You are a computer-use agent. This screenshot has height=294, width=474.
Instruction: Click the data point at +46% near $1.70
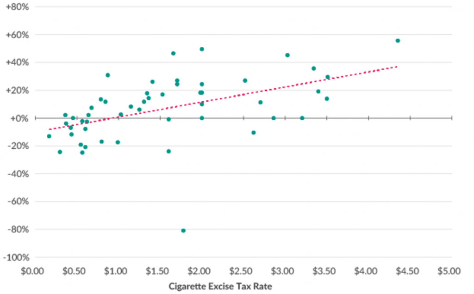173,53
